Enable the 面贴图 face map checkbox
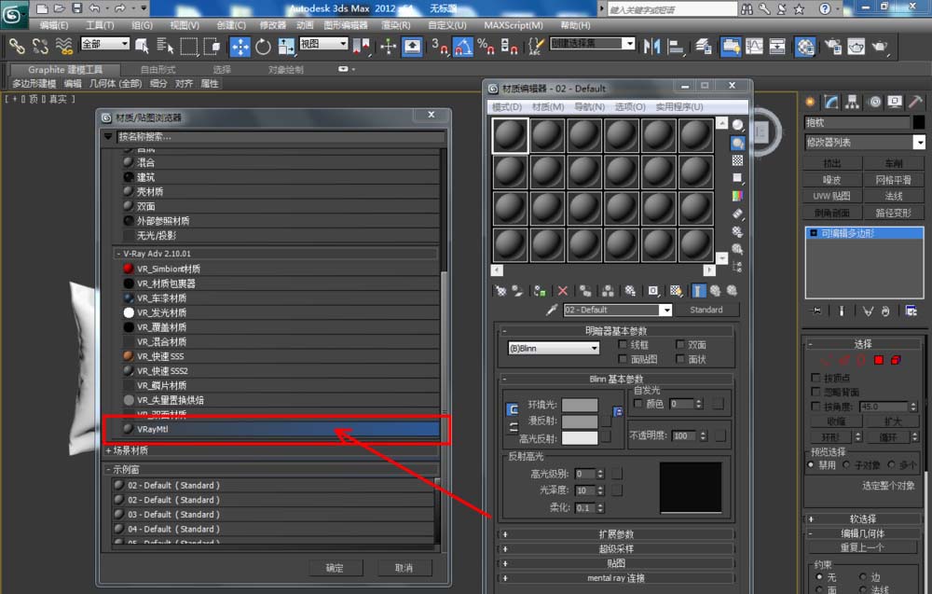 click(623, 358)
